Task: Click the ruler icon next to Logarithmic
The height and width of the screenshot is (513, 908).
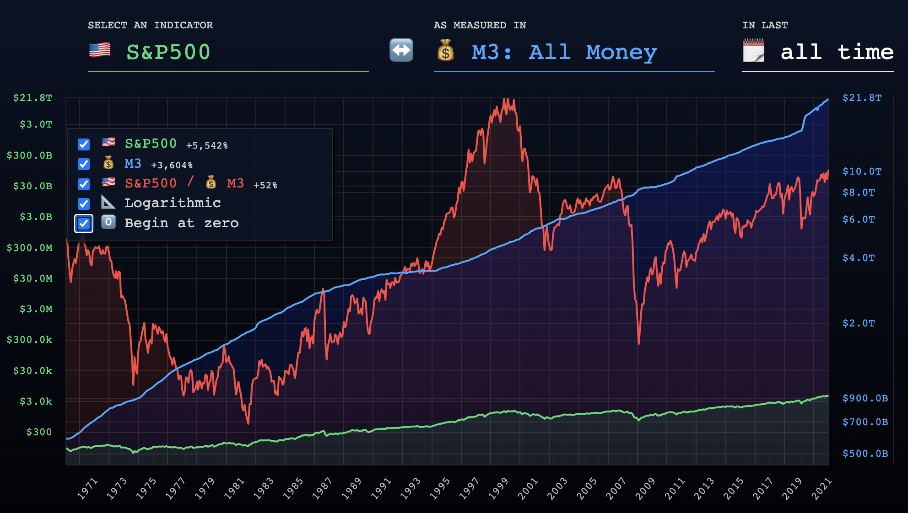Action: click(108, 202)
